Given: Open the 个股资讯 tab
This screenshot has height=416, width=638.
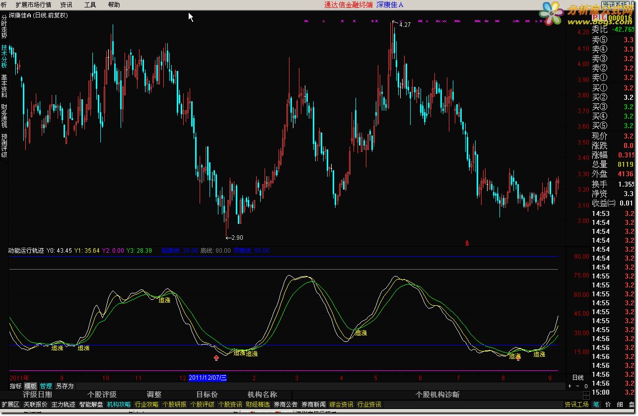Looking at the screenshot, I should (x=230, y=405).
